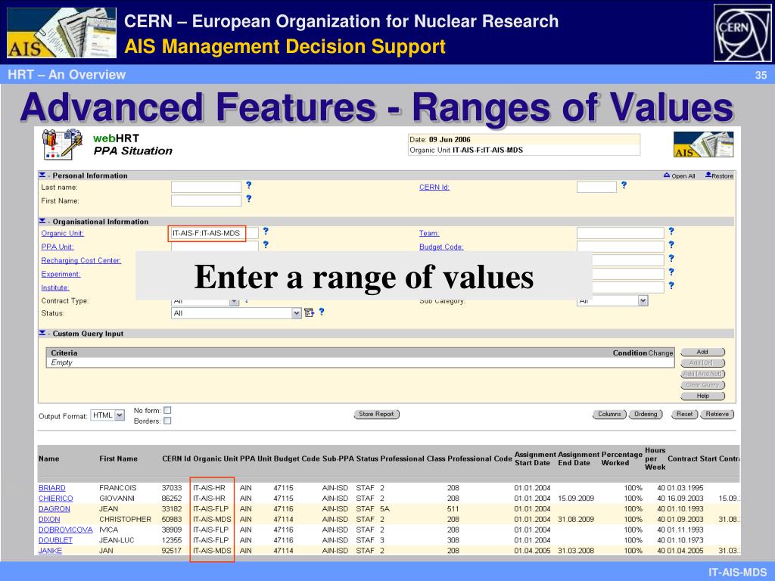Click the help icon beside the Status dropdown
This screenshot has height=581, width=775.
[x=321, y=312]
